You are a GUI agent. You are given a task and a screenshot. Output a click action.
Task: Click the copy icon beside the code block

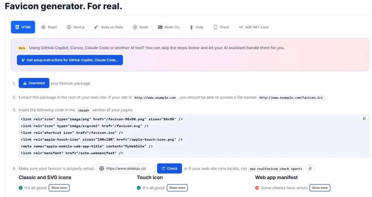tap(364, 119)
